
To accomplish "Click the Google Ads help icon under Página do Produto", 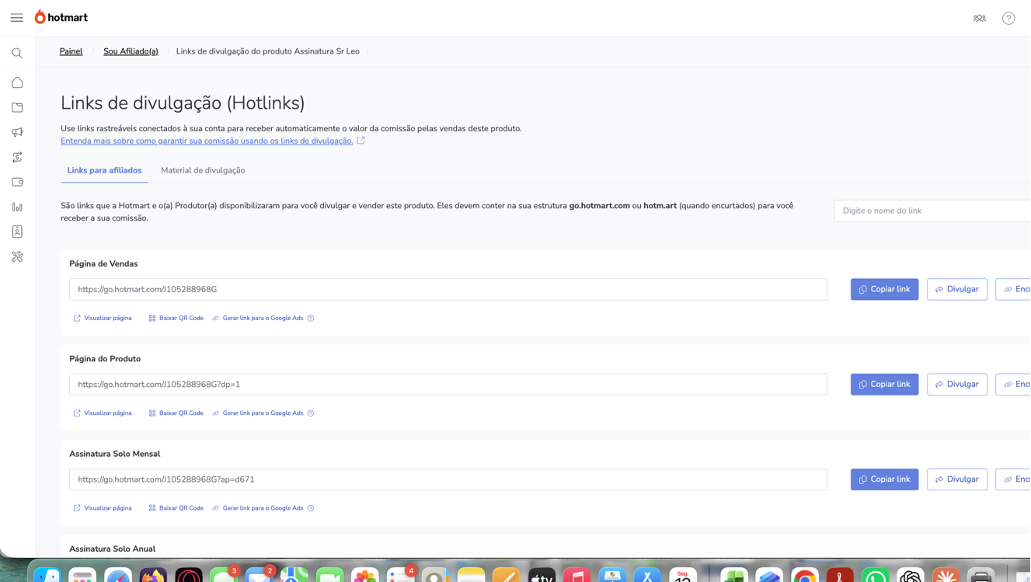I will [x=311, y=413].
